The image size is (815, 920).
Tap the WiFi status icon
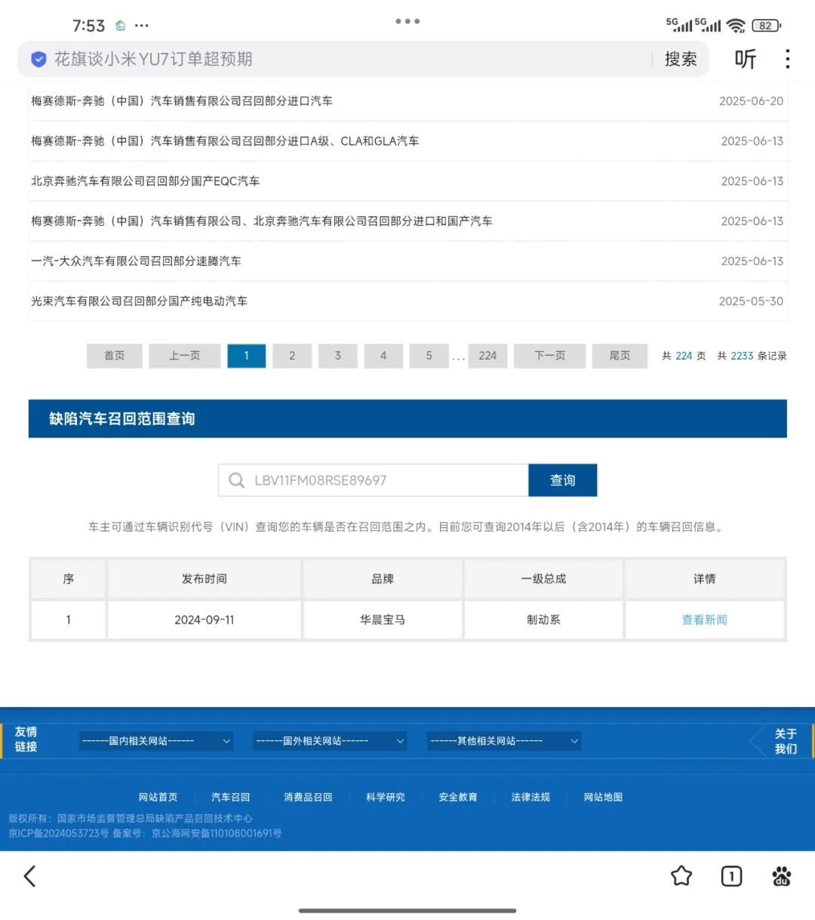click(736, 26)
